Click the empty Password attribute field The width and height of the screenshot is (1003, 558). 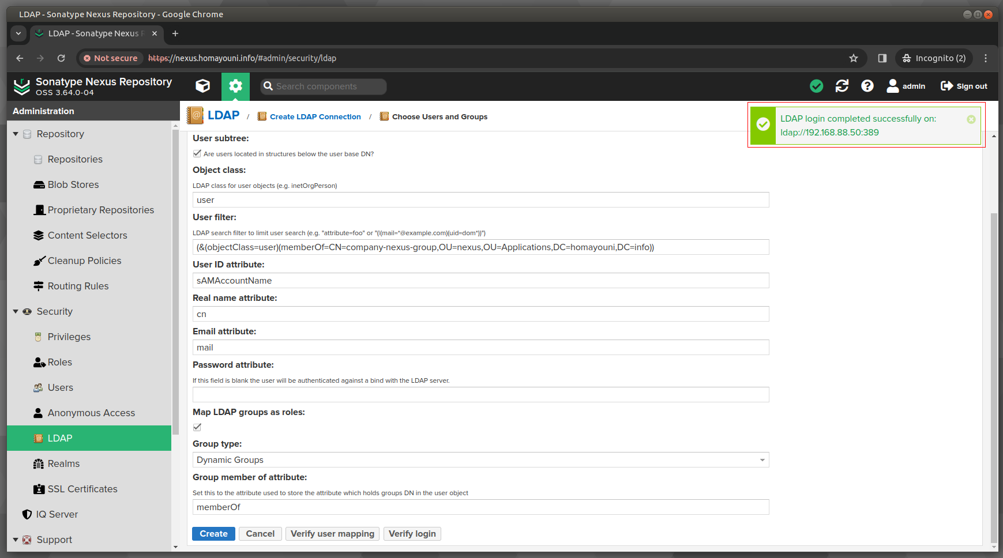click(480, 395)
